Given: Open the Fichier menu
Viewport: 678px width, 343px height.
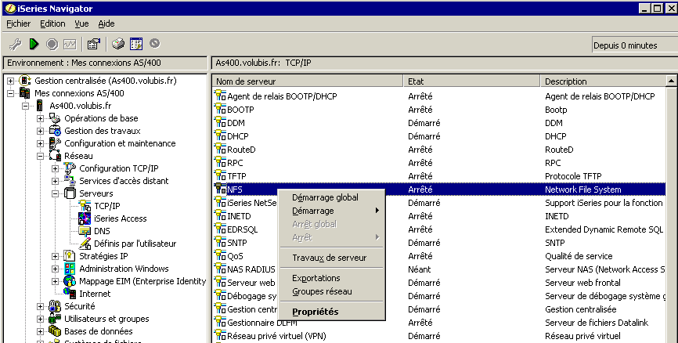Looking at the screenshot, I should [x=19, y=23].
